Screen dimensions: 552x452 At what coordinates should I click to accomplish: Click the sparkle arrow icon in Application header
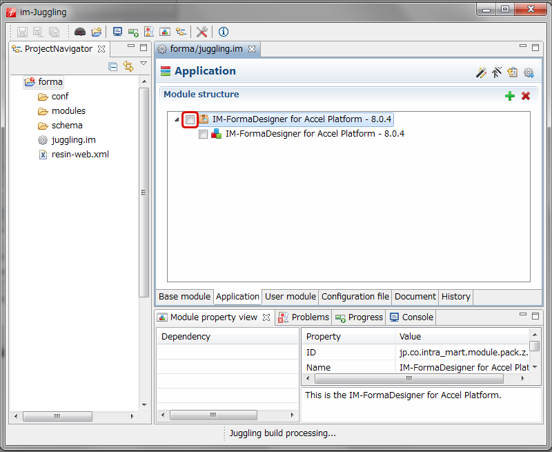coord(497,72)
